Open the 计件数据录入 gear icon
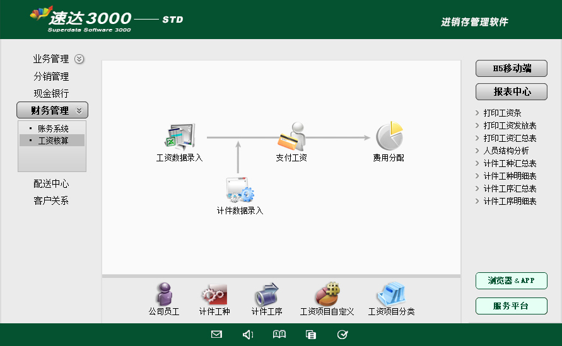Screen dimensions: 562x346 point(240,190)
